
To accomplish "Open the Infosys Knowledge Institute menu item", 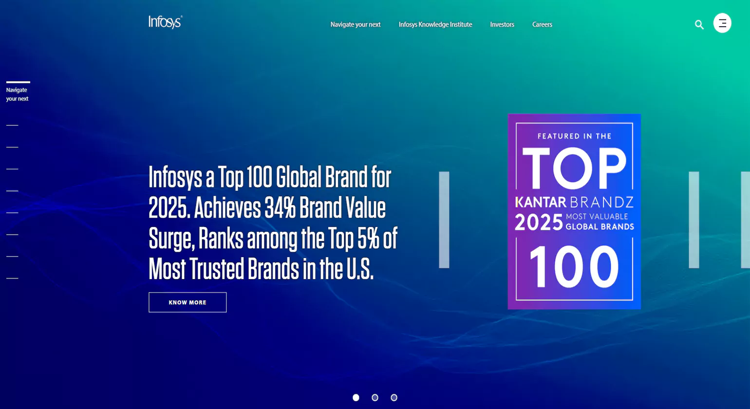I will click(x=435, y=24).
